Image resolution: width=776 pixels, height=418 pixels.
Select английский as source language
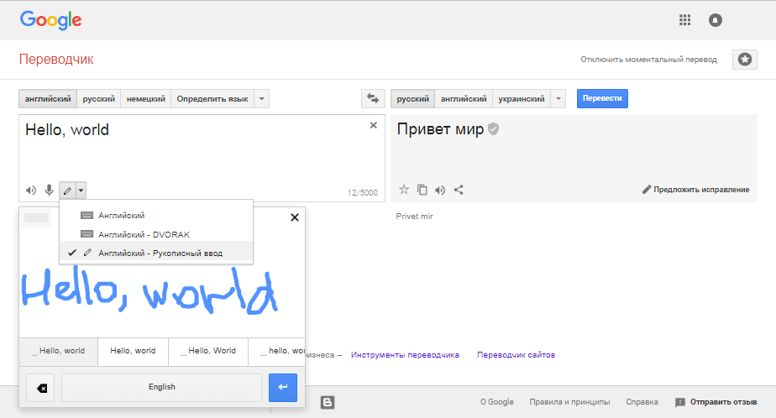pos(48,98)
